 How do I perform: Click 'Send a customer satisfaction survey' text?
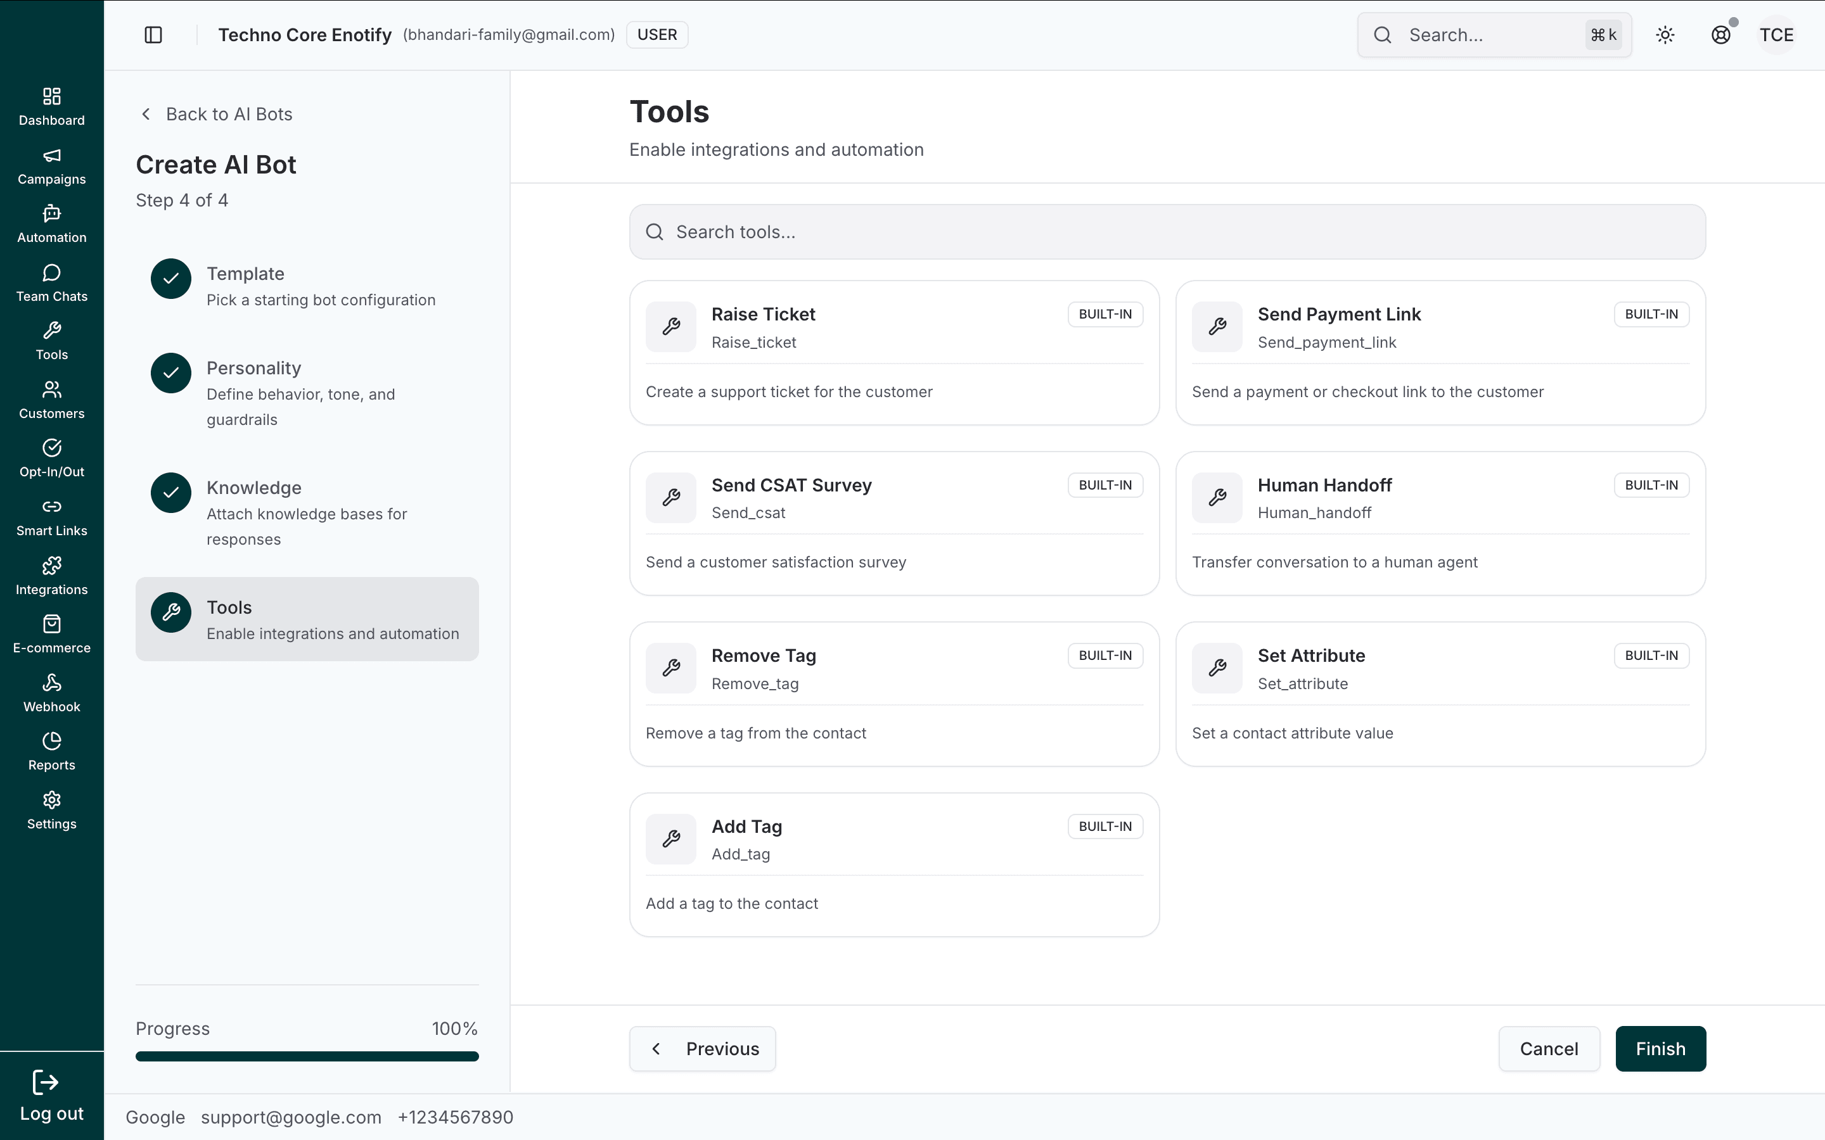775,562
